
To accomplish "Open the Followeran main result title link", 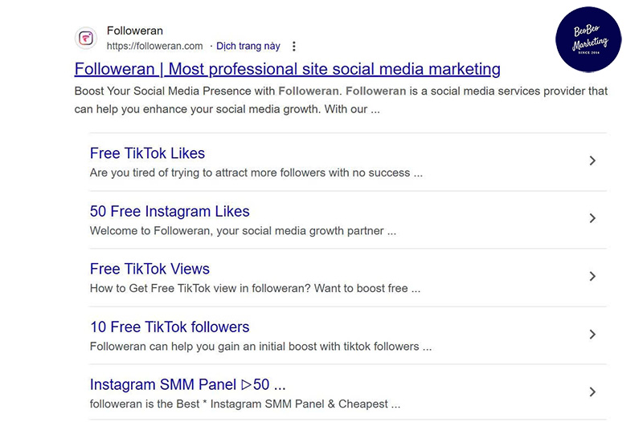I will (287, 69).
